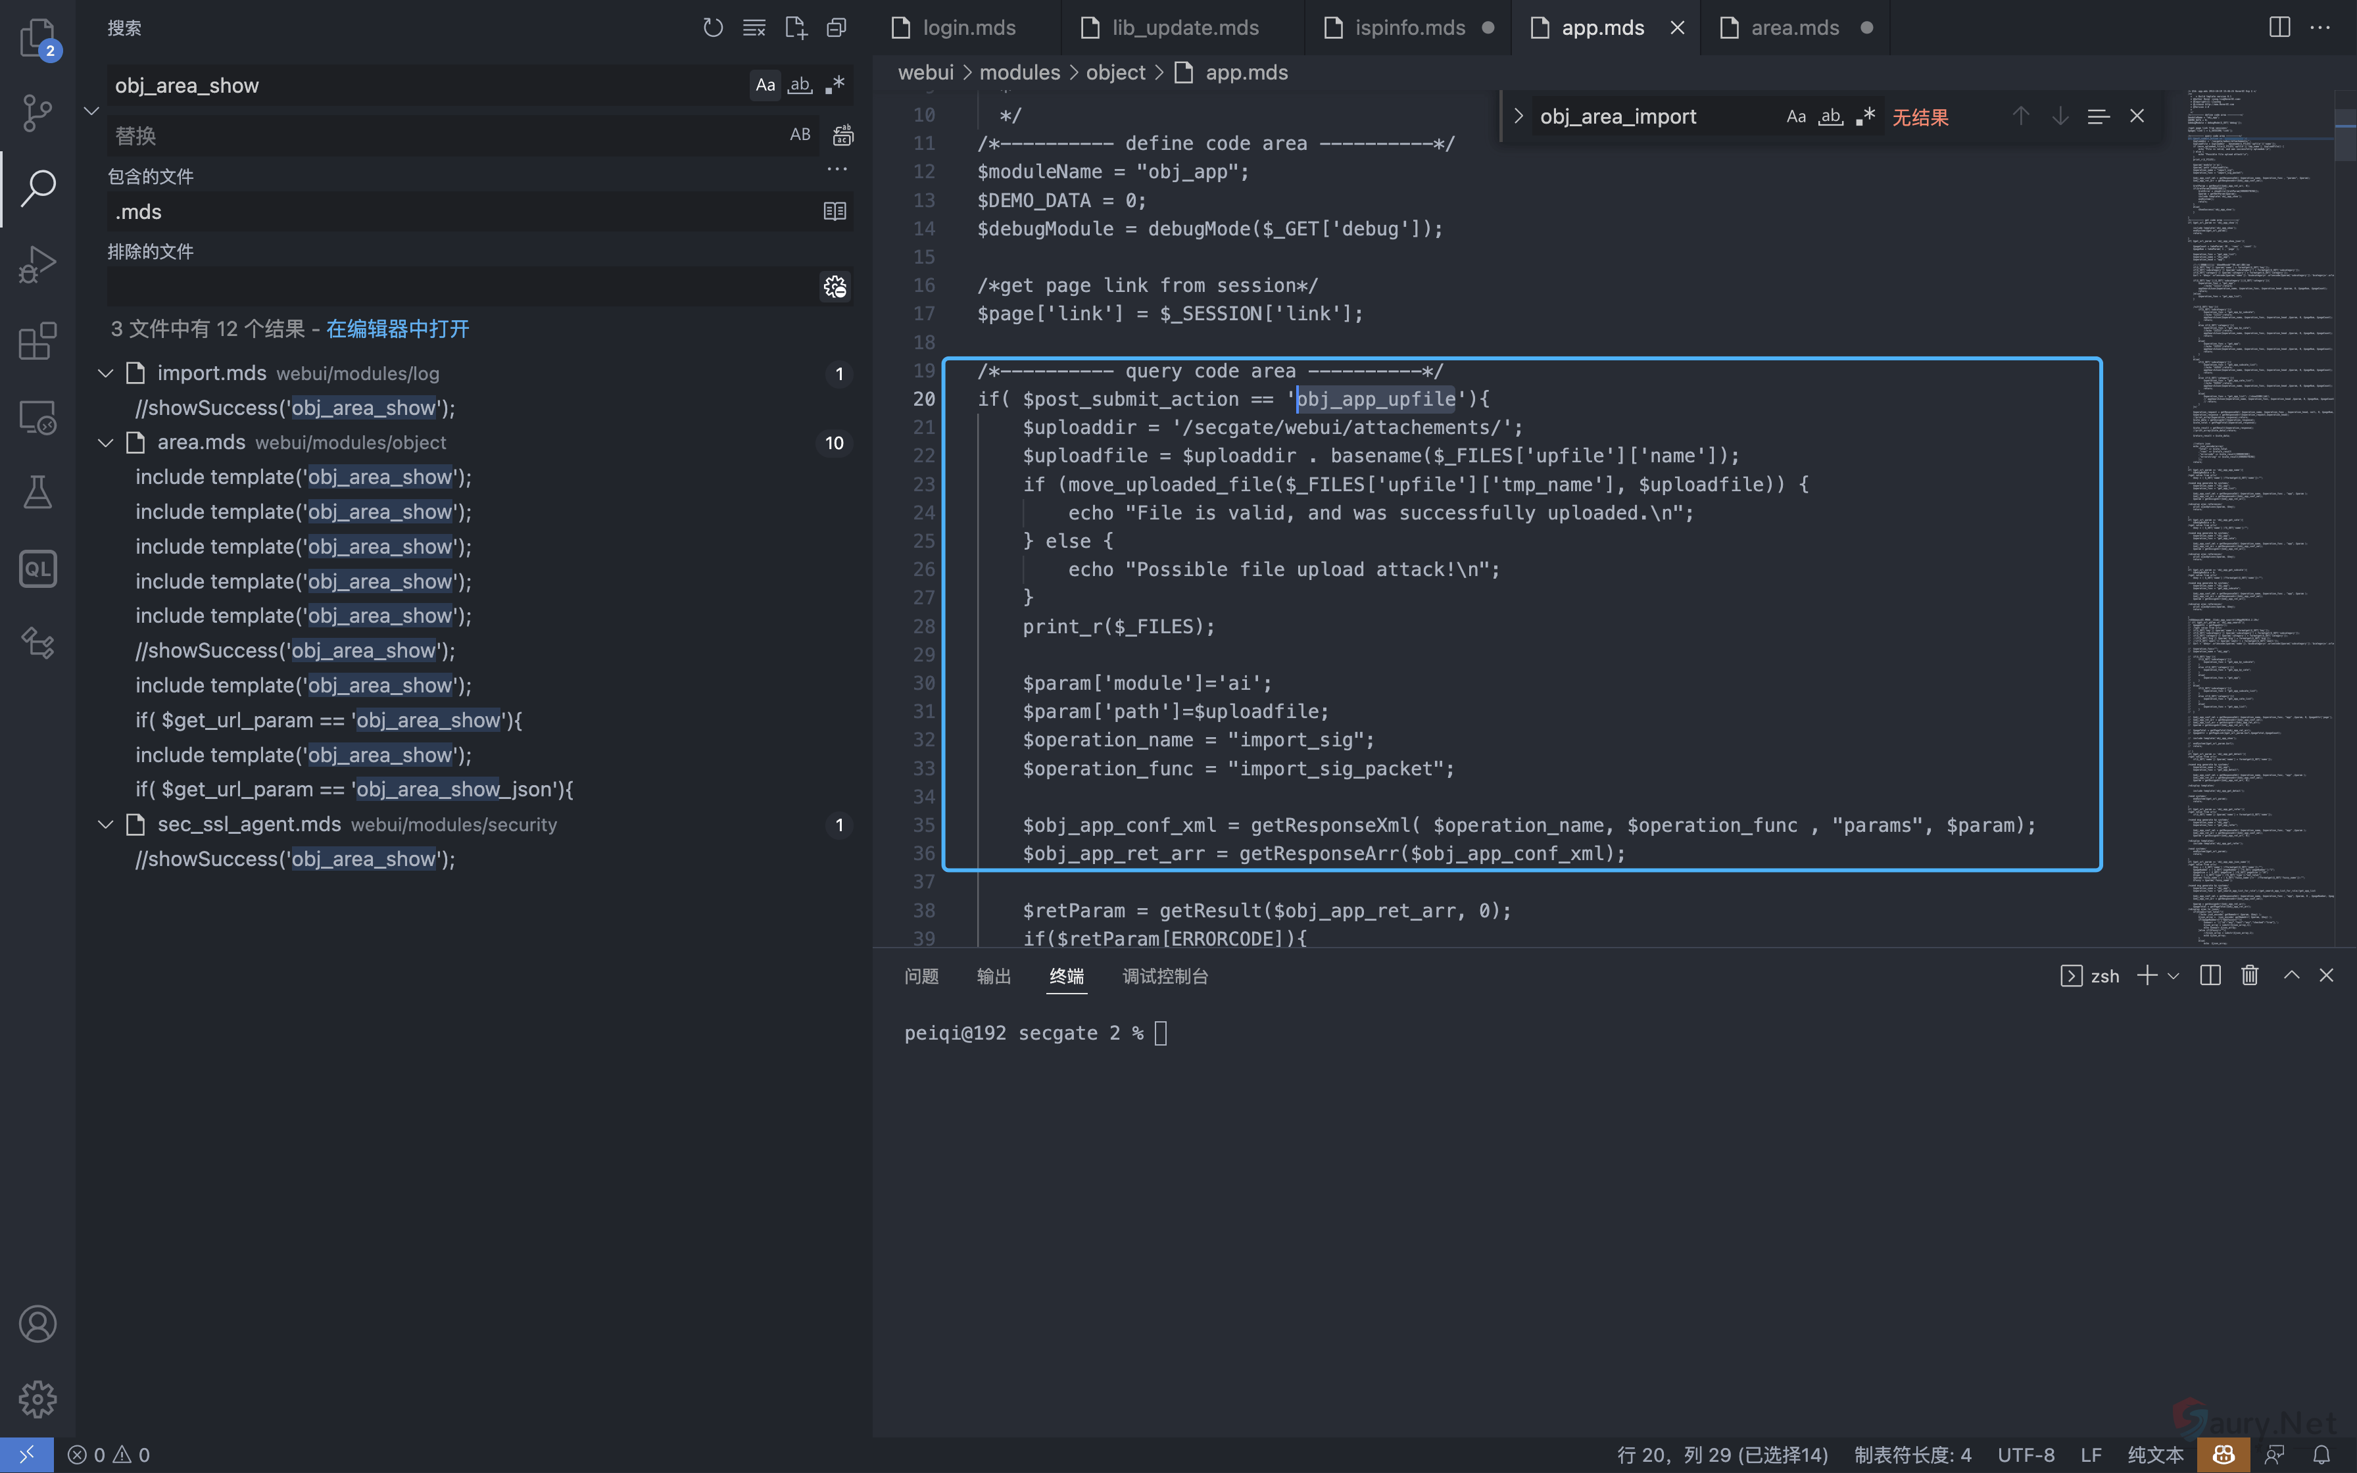Screen dimensions: 2357x1473
Task: Clear the search results list
Action: pos(754,28)
